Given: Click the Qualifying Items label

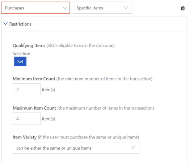Looking at the screenshot, I should (x=29, y=45).
